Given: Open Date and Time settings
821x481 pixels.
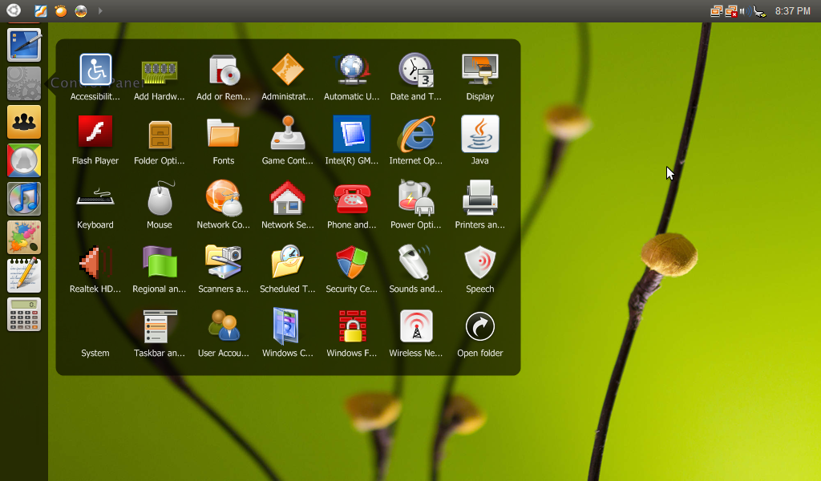Looking at the screenshot, I should 416,70.
